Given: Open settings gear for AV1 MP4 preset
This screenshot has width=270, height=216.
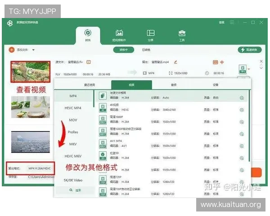Looking at the screenshot, I should point(242,146).
